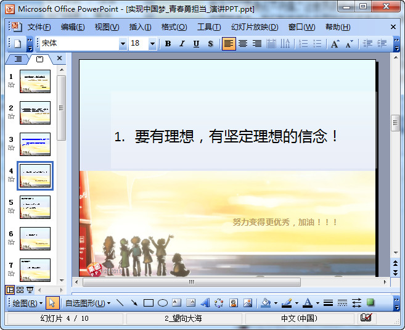Insert clip art
This screenshot has width=405, height=330.
234,303
